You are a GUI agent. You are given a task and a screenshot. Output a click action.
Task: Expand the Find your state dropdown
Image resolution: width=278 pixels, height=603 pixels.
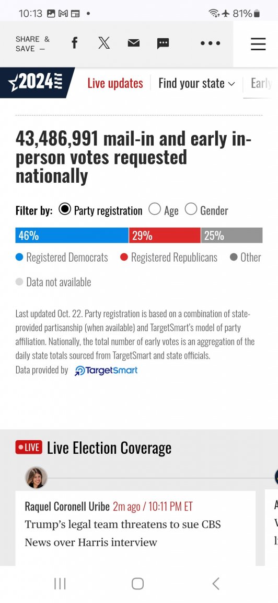click(x=196, y=83)
